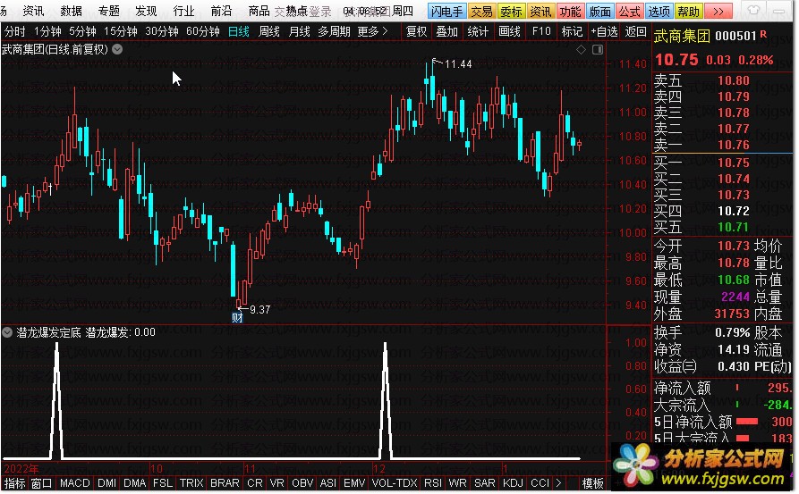Select the FSL indicator tab
Viewport: 799px width, 494px height.
tap(163, 482)
